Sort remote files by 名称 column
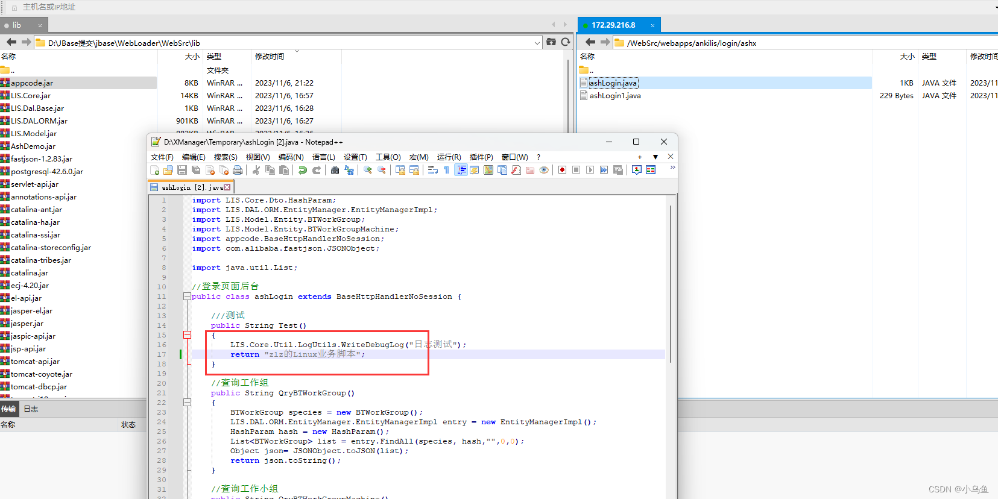The width and height of the screenshot is (998, 499). (x=587, y=56)
